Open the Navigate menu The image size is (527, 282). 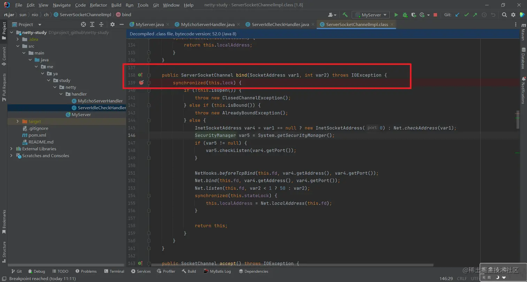tap(62, 5)
